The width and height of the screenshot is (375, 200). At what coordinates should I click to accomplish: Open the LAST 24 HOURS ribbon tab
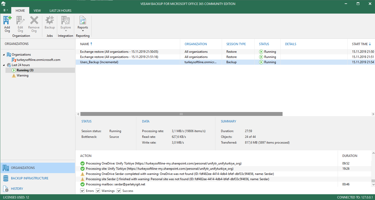(x=61, y=10)
